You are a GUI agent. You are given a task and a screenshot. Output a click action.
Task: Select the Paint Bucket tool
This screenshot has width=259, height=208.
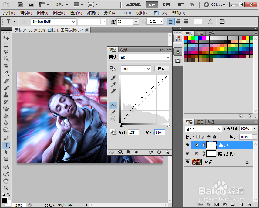click(x=6, y=116)
